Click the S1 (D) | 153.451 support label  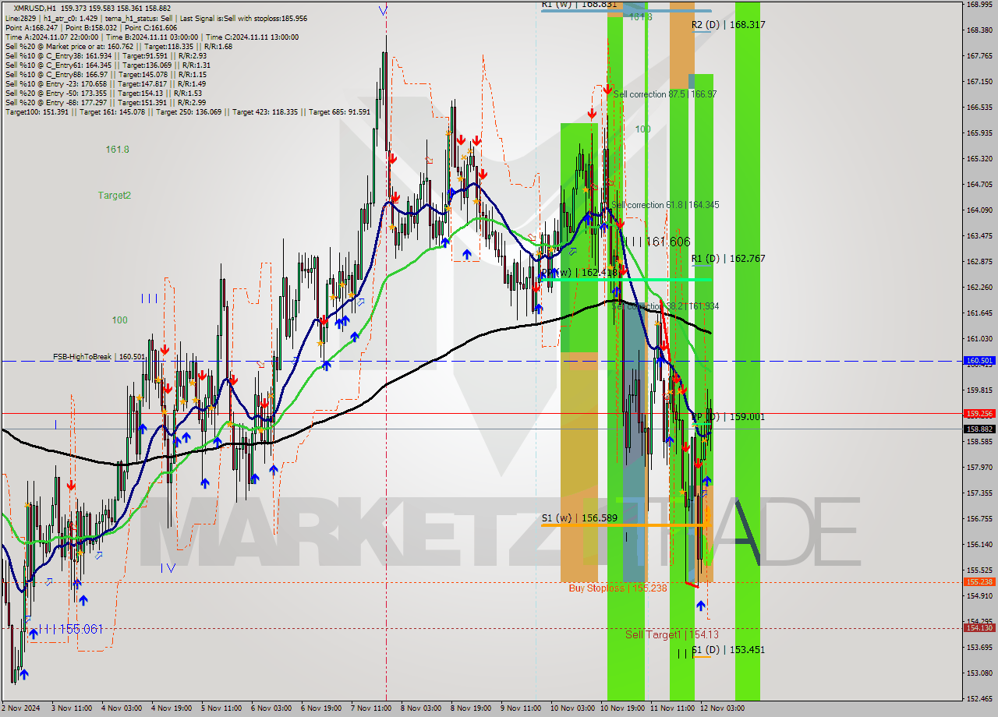click(x=728, y=650)
